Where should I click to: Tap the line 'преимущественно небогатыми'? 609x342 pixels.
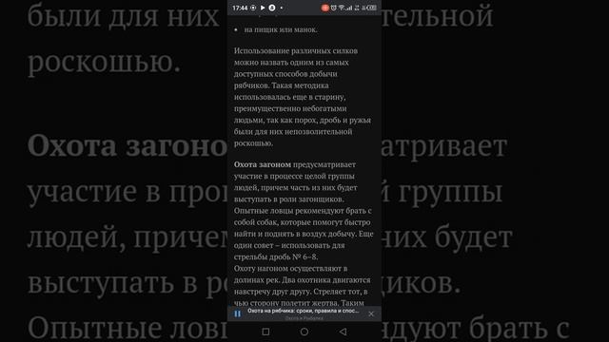(290, 108)
